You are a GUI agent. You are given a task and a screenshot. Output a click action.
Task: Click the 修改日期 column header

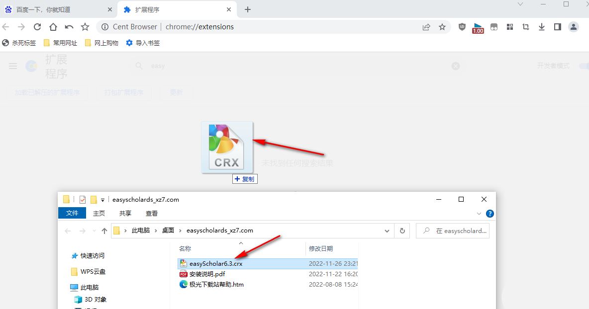coord(321,248)
